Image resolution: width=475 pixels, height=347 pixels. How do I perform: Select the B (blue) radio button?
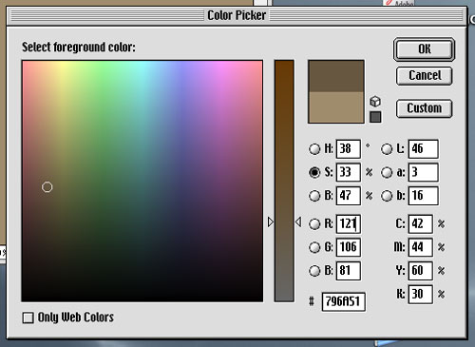[x=314, y=271]
